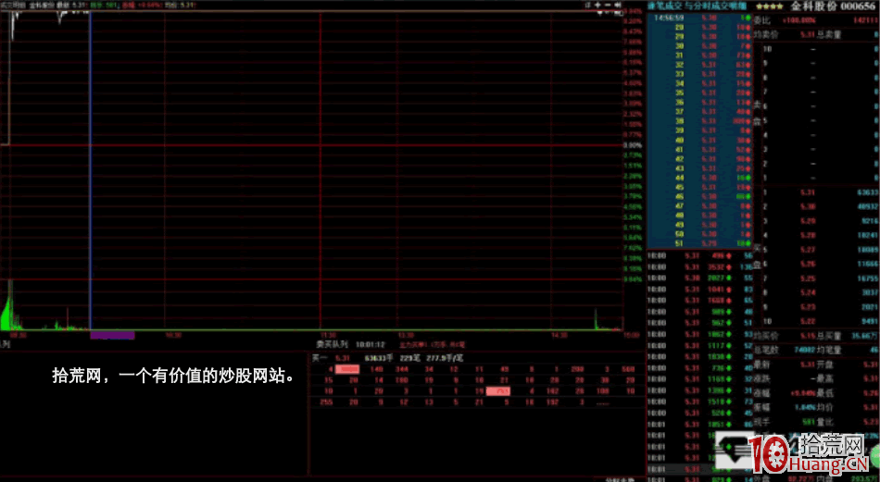The height and width of the screenshot is (482, 880).
Task: Select buy level 7 volume 16755
Action: (868, 278)
